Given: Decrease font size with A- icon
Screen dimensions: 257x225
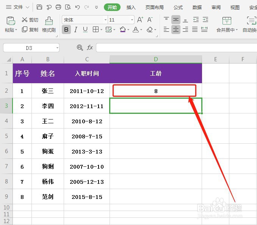Looking at the screenshot, I should pos(150,20).
